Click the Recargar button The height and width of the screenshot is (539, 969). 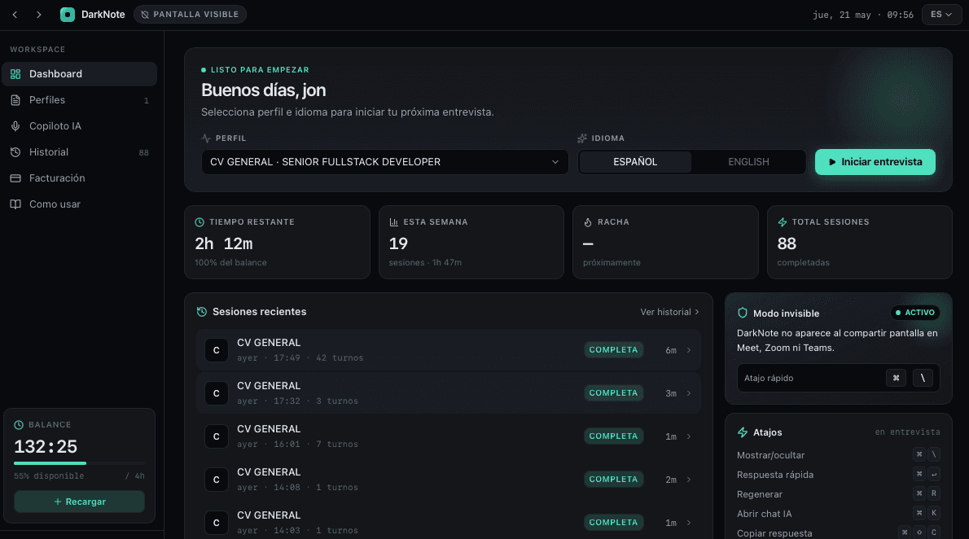79,502
